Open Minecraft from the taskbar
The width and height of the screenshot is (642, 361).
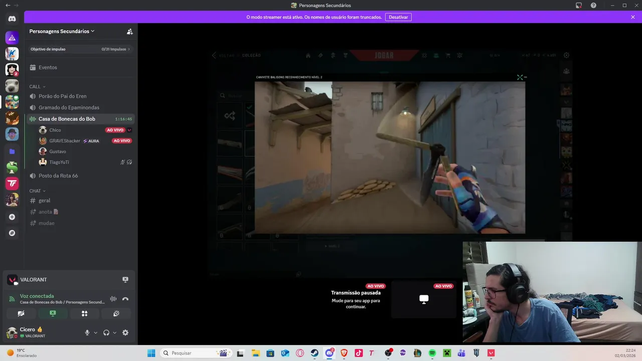pyautogui.click(x=447, y=353)
